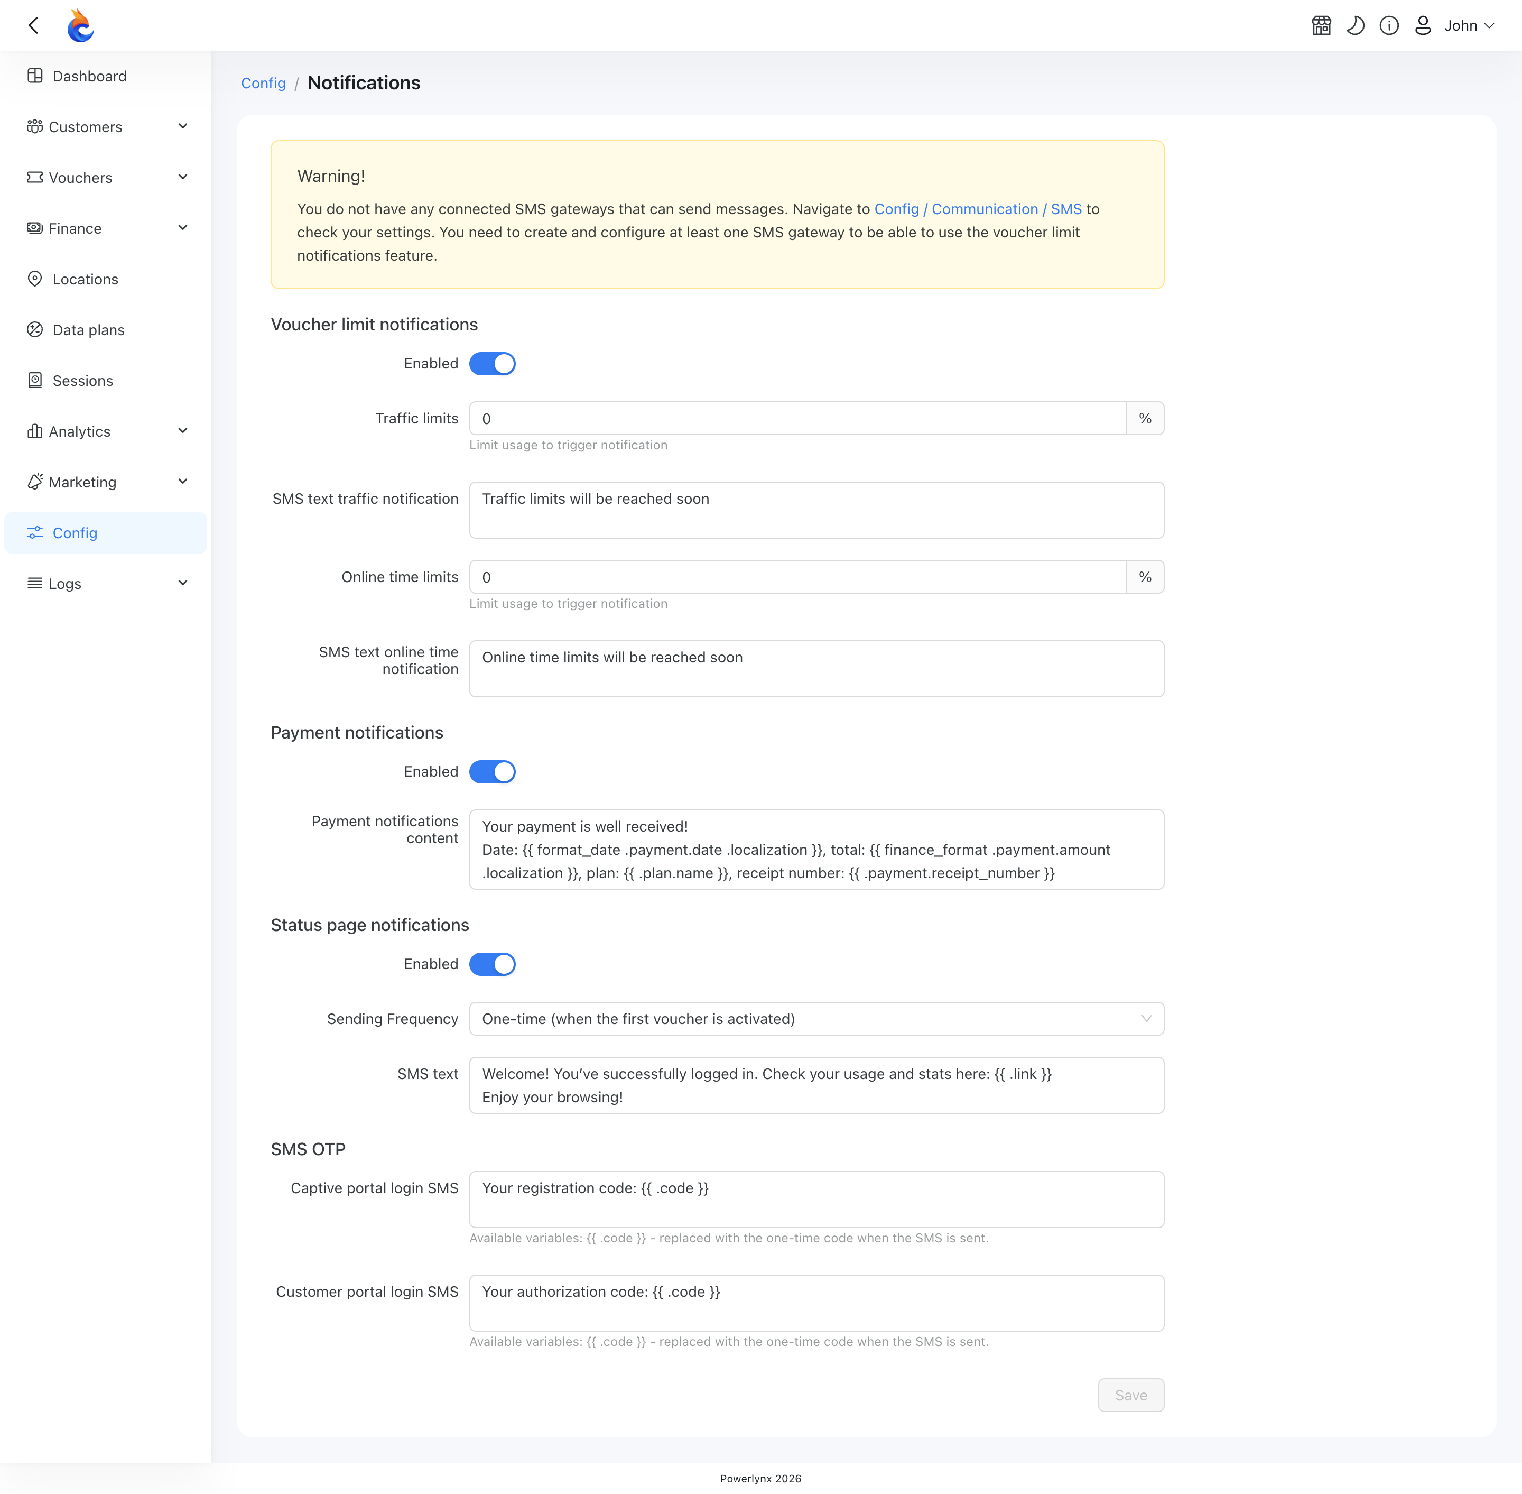Open the Dashboard sidebar icon
This screenshot has width=1522, height=1494.
click(34, 76)
